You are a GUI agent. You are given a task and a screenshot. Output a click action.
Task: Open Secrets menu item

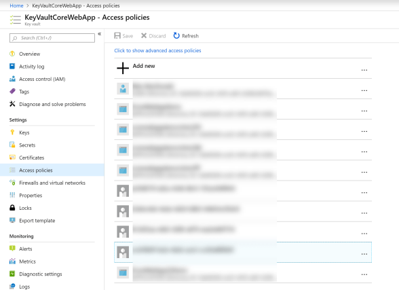tap(27, 145)
